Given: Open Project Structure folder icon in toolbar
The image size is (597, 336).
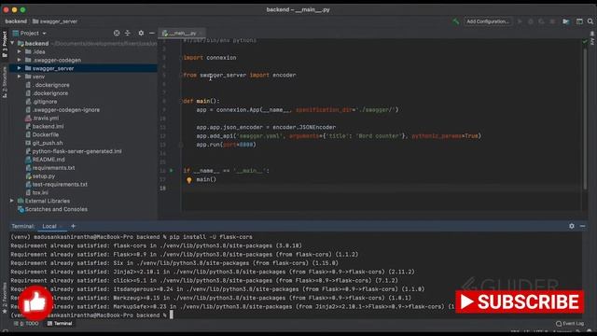Looking at the screenshot, I should coord(566,21).
